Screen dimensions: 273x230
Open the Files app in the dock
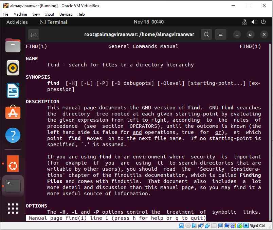pos(13,45)
